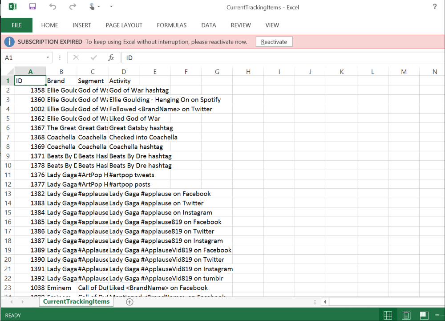Image resolution: width=445 pixels, height=321 pixels.
Task: Go to next sheet tab arrow
Action: point(22,302)
